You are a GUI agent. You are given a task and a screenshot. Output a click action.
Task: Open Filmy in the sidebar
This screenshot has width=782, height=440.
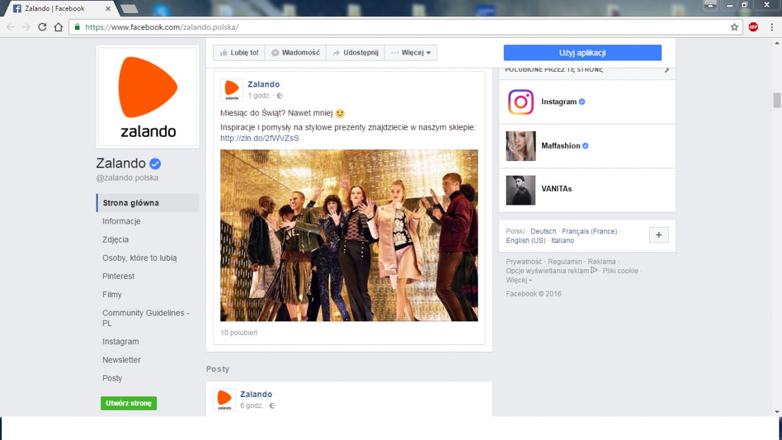112,294
